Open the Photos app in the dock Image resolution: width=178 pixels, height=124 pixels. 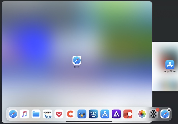(142, 114)
